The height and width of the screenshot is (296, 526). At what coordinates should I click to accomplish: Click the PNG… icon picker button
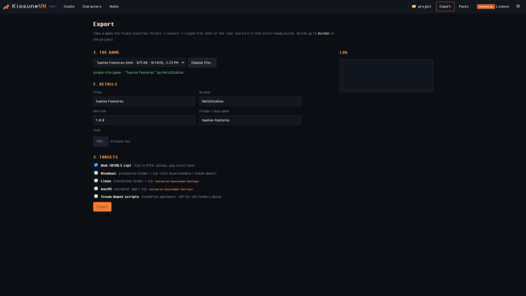coord(101,141)
